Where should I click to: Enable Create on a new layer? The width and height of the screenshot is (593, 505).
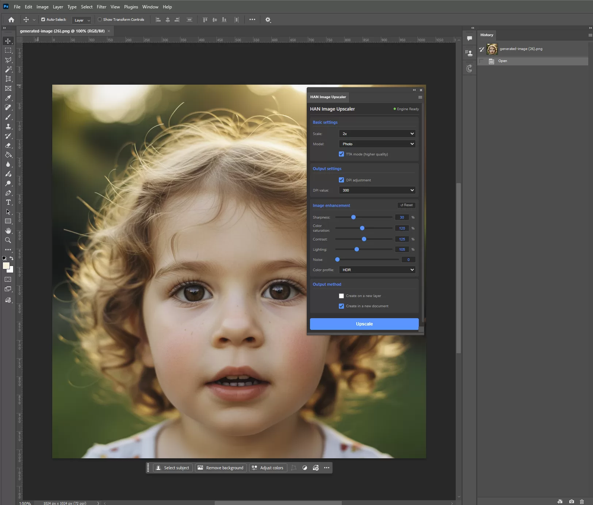[341, 296]
